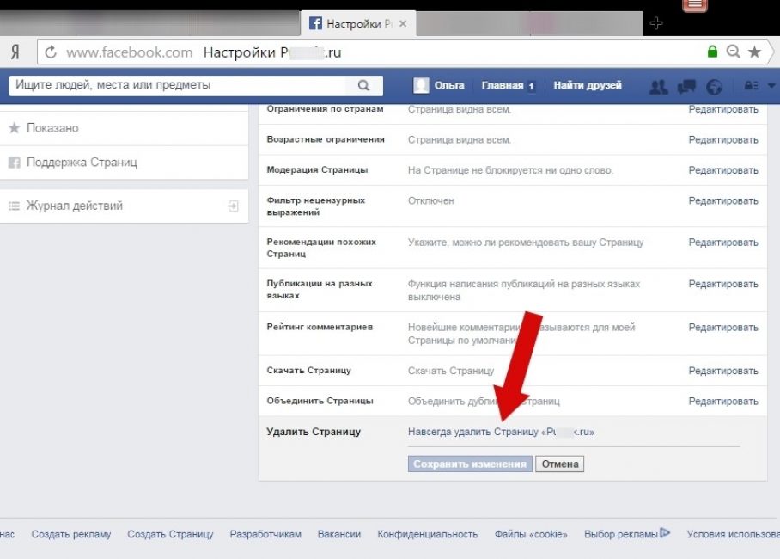The width and height of the screenshot is (780, 559).
Task: Open Разработчикам footer link
Action: pyautogui.click(x=265, y=534)
